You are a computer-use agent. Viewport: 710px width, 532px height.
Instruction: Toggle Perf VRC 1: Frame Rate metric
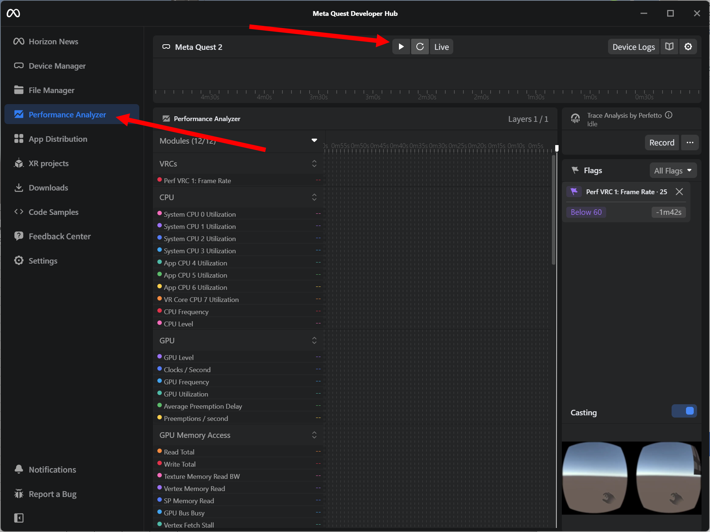click(239, 181)
